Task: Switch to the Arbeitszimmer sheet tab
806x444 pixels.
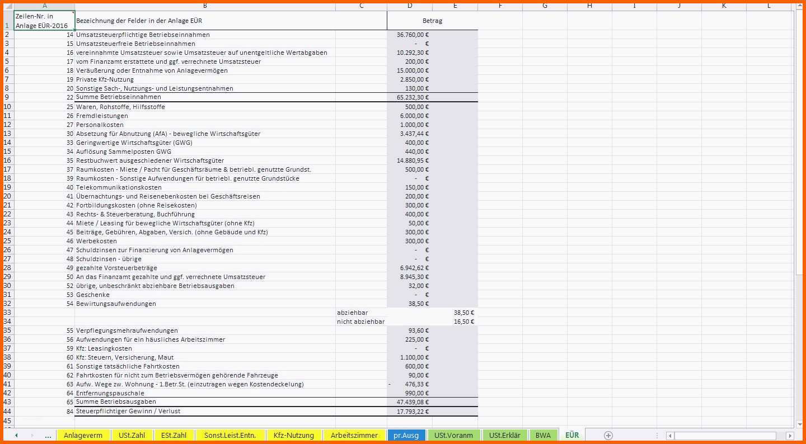Action: (354, 435)
